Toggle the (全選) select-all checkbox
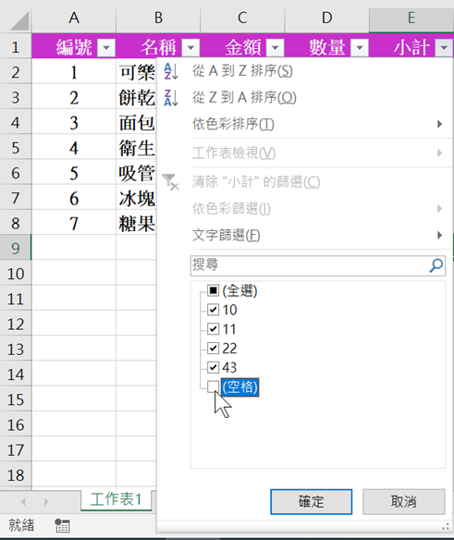The height and width of the screenshot is (540, 454). point(213,290)
